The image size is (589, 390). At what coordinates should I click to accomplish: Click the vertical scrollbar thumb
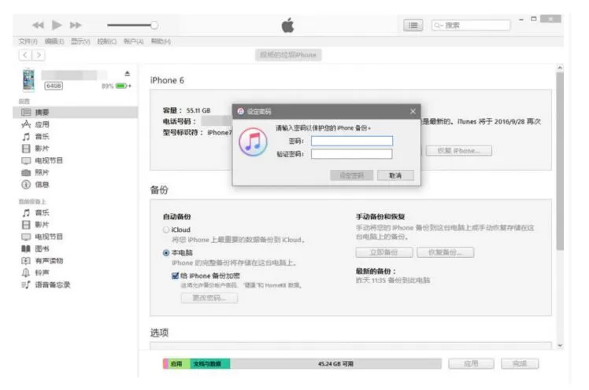(560, 161)
